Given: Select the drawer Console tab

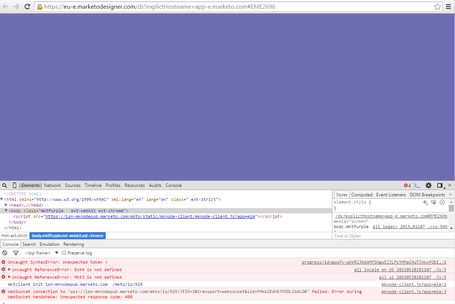Looking at the screenshot, I should (x=11, y=244).
